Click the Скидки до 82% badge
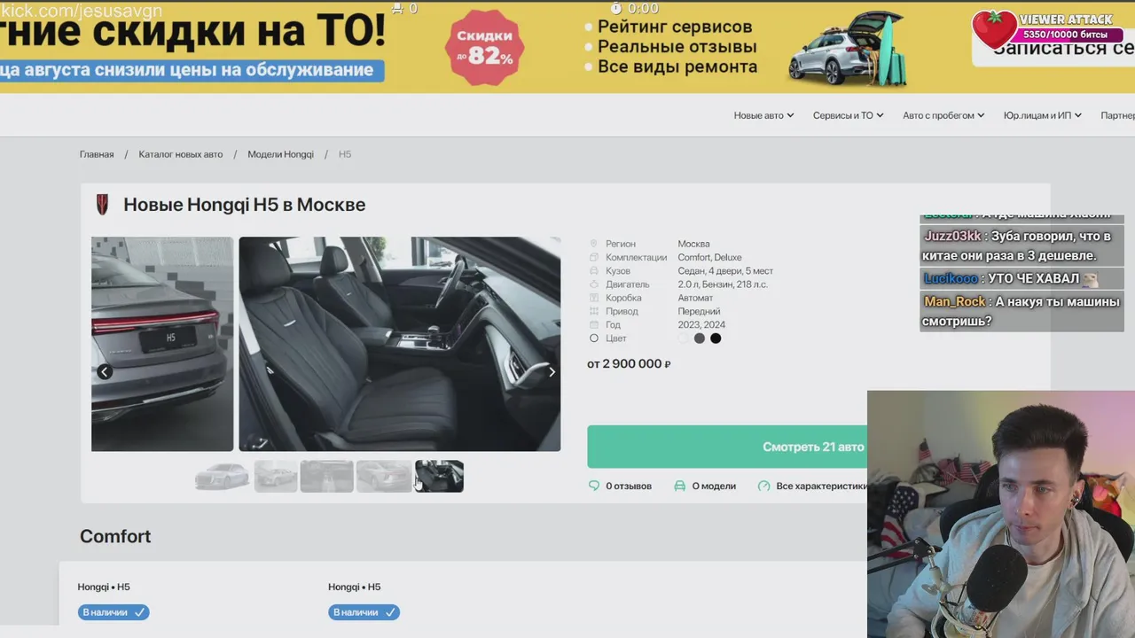The height and width of the screenshot is (638, 1135). coord(485,47)
